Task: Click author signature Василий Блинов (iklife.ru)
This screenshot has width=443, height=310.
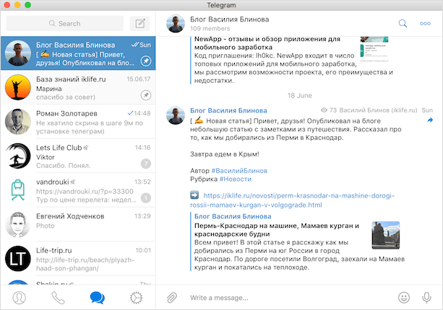Action: coord(378,110)
